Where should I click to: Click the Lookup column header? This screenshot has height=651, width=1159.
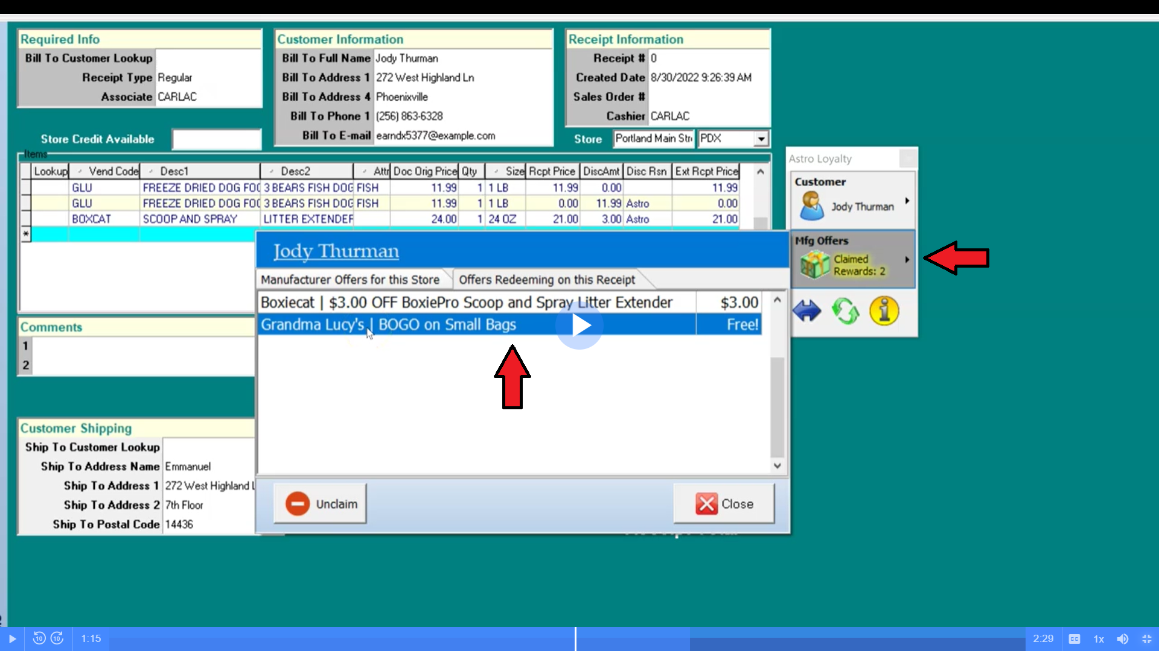pyautogui.click(x=51, y=171)
